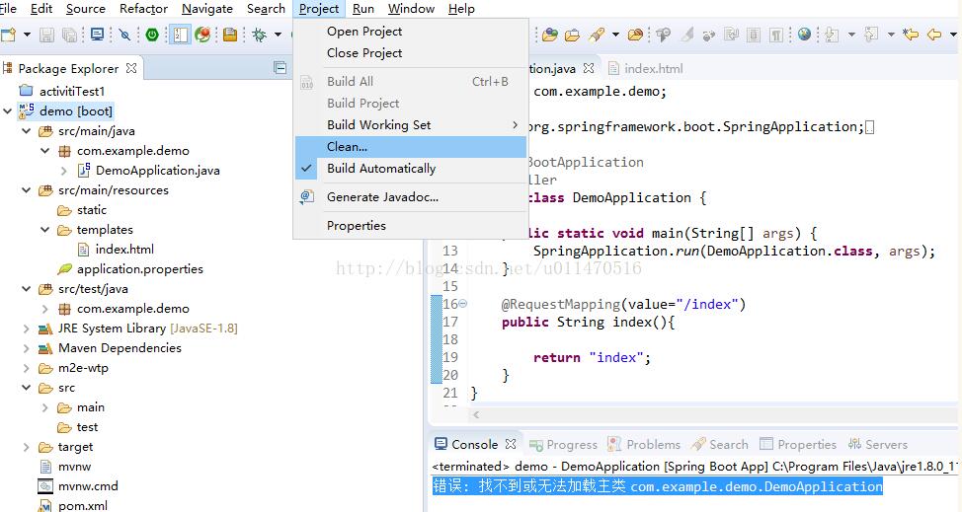Toggle the Build Automatically option
The image size is (962, 512).
coord(380,169)
